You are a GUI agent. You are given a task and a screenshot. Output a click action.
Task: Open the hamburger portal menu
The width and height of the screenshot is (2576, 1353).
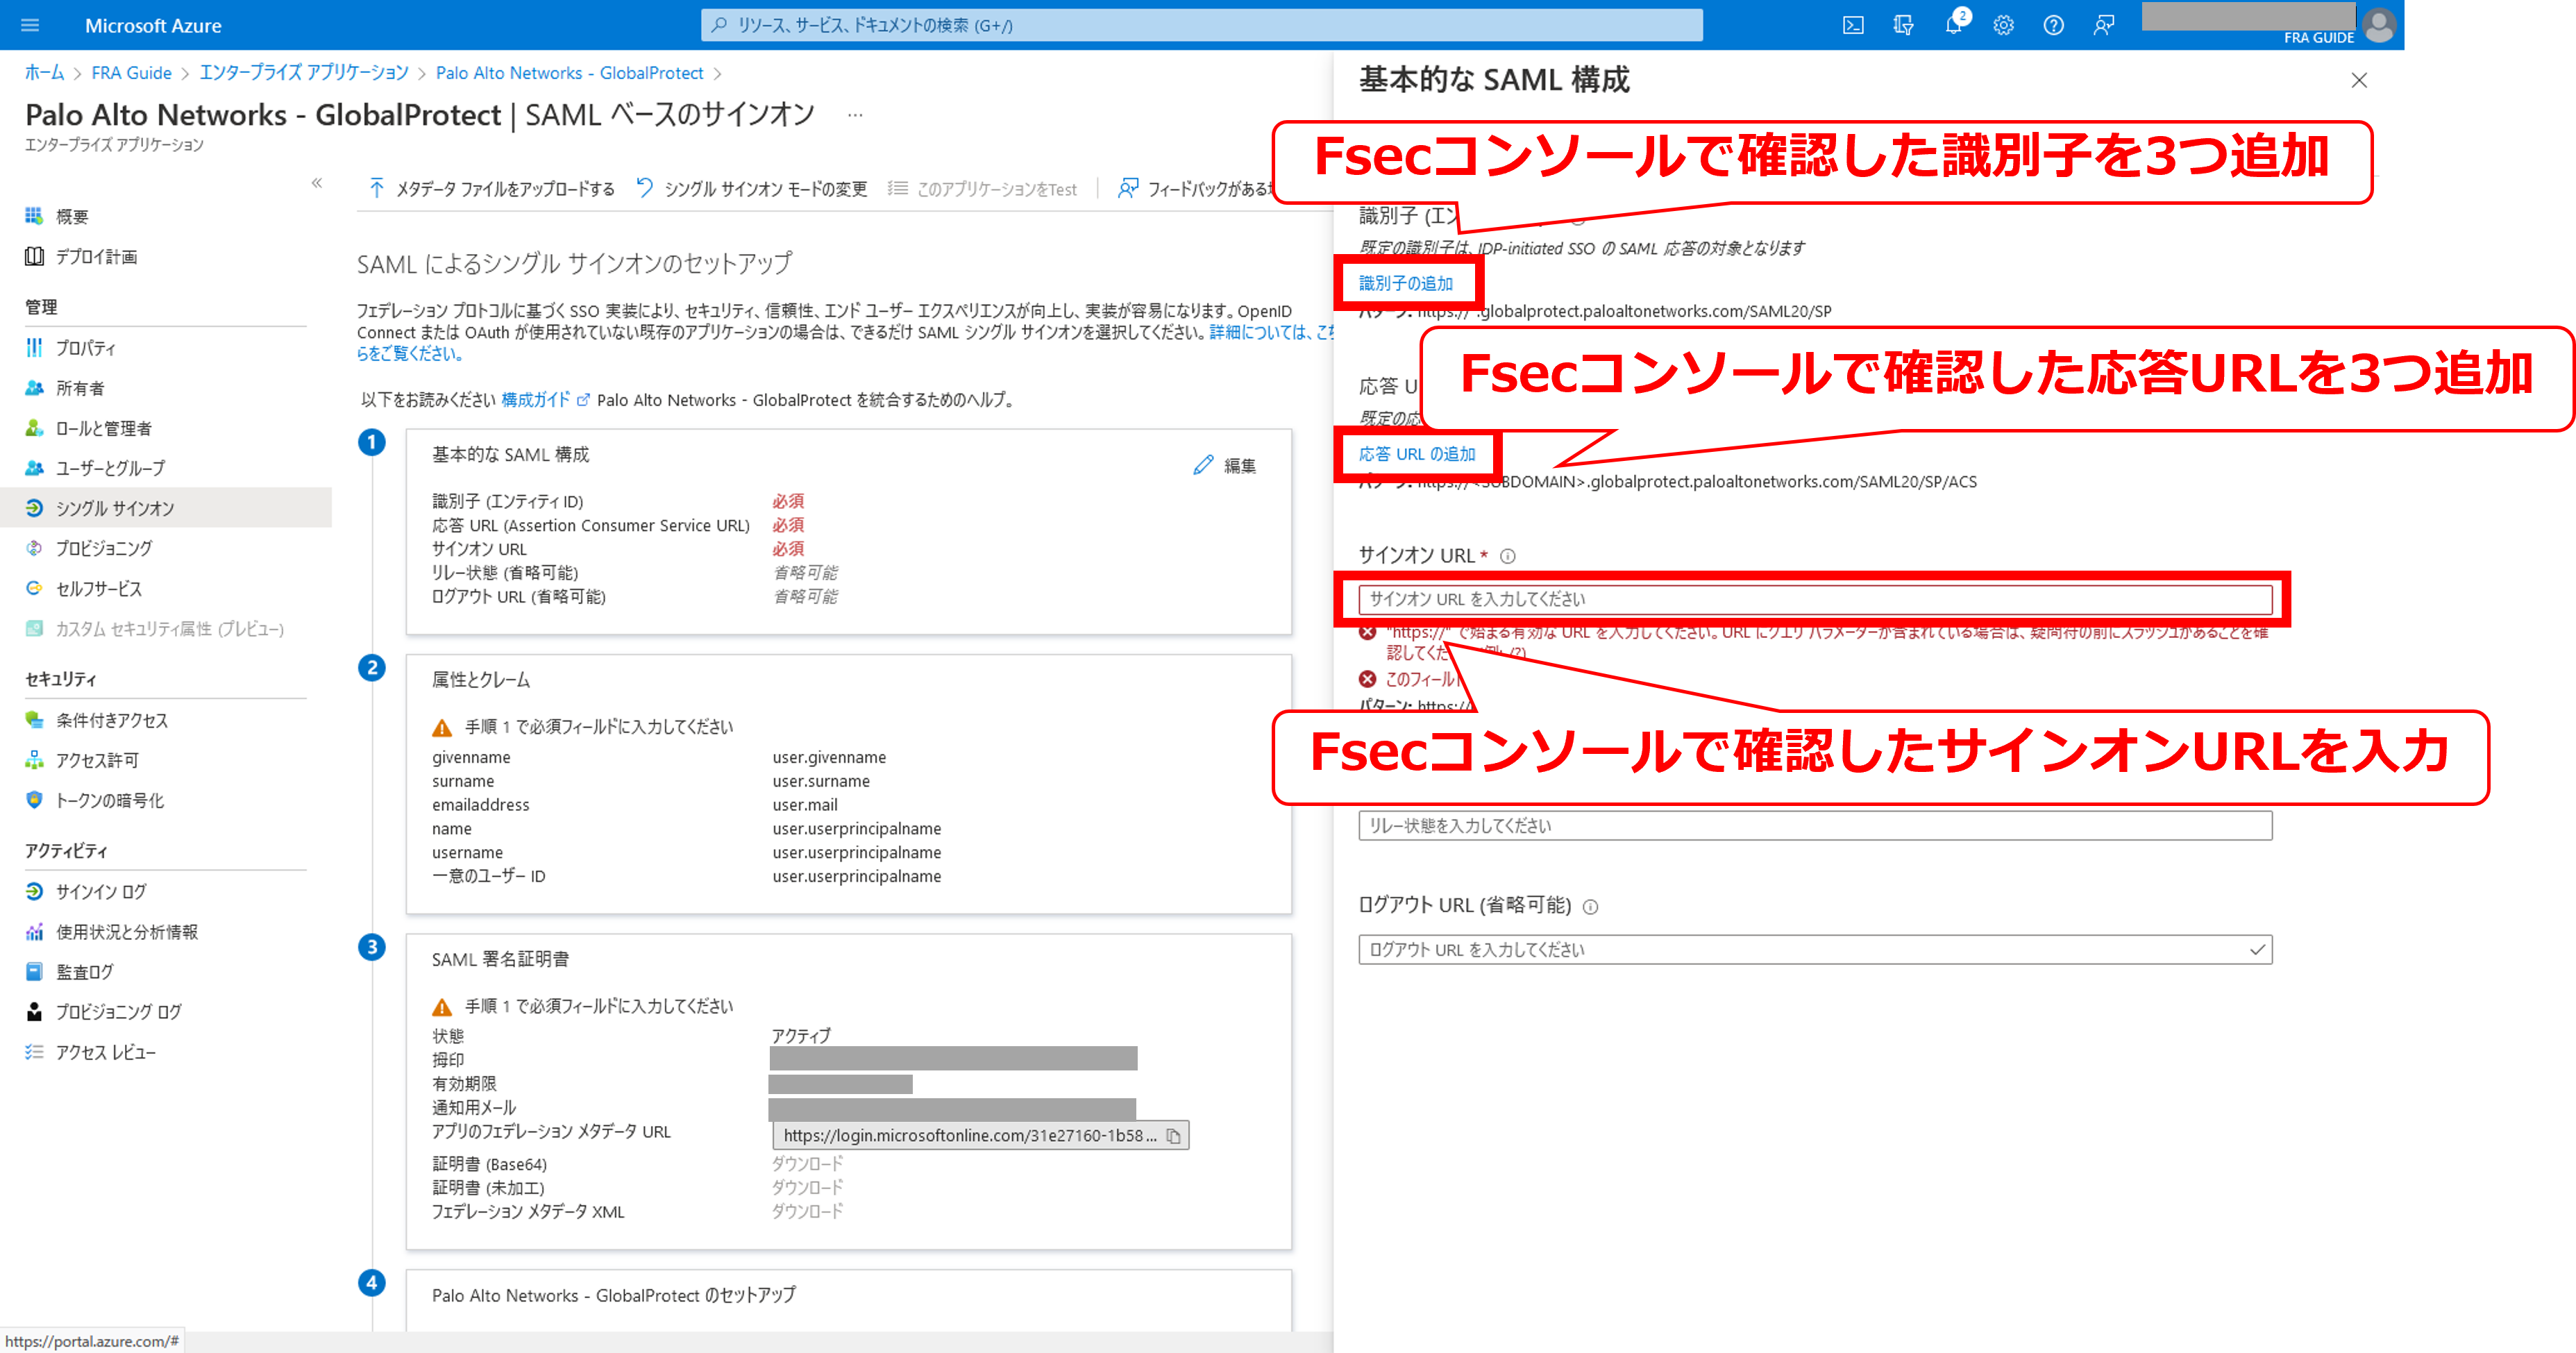tap(30, 26)
